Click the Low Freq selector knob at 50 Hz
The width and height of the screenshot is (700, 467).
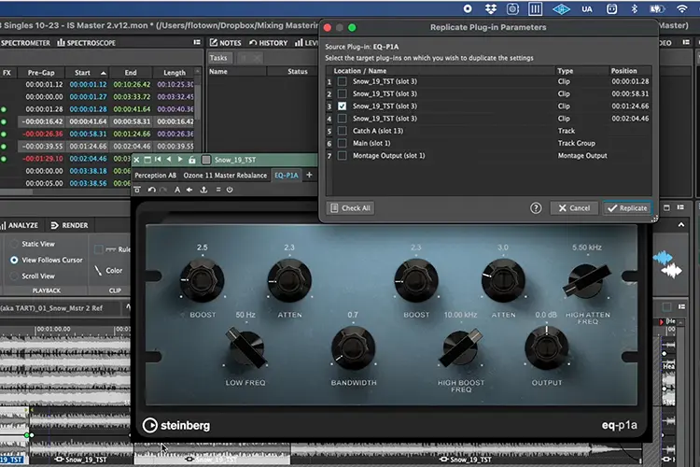(x=245, y=347)
